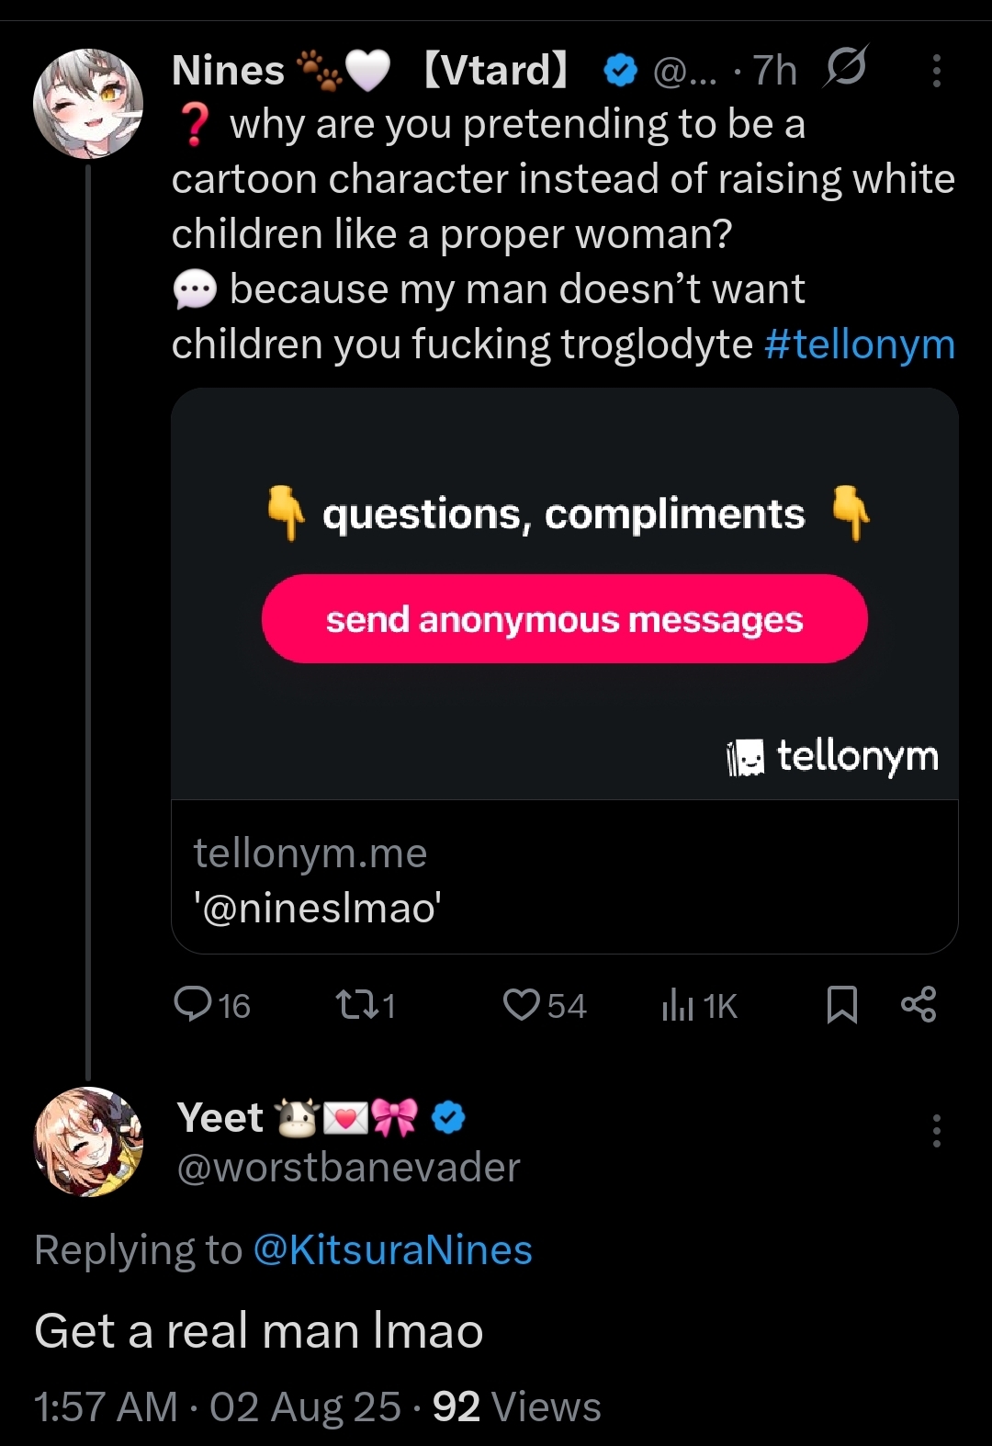The height and width of the screenshot is (1446, 992).
Task: Open the @worstbanevader handle
Action: coord(348,1168)
